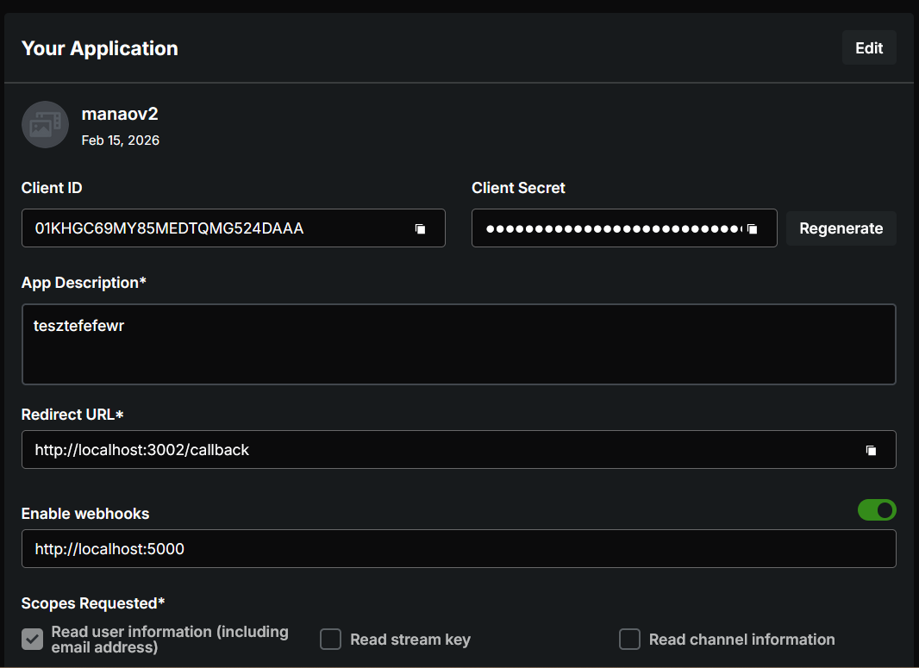
Task: Regenerate the client secret
Action: [841, 228]
